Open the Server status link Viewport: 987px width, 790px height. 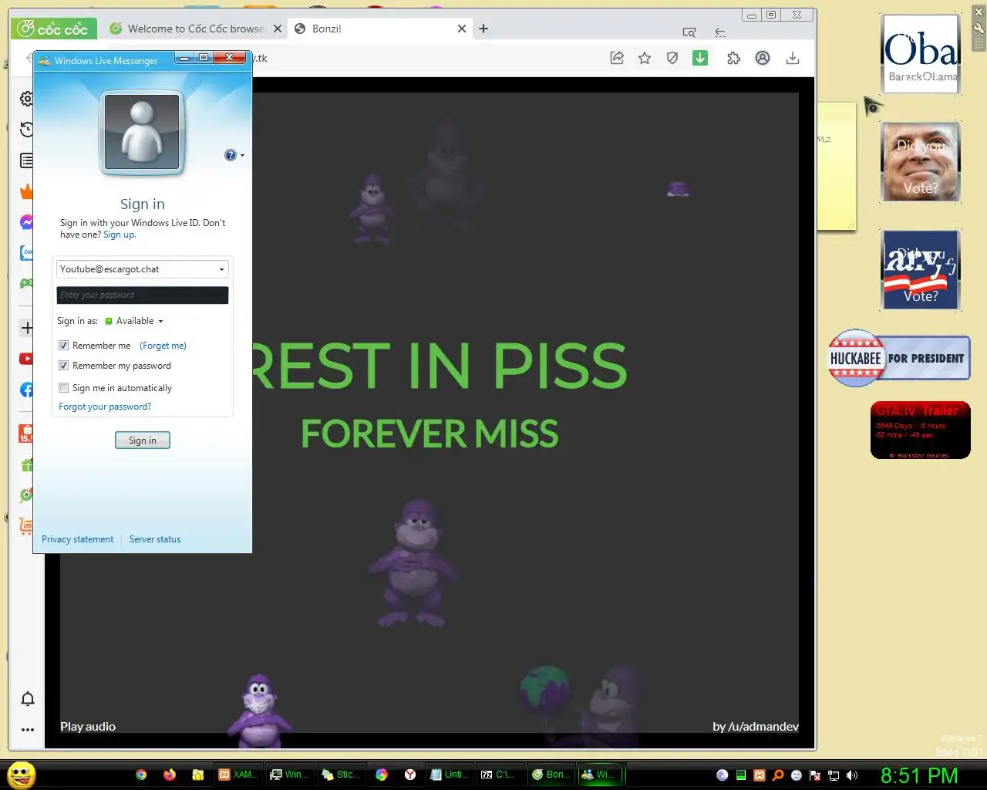click(155, 539)
